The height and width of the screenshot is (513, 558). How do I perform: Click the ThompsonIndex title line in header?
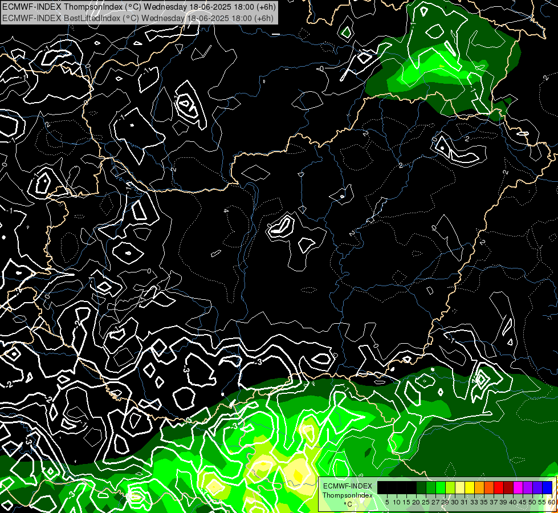138,7
